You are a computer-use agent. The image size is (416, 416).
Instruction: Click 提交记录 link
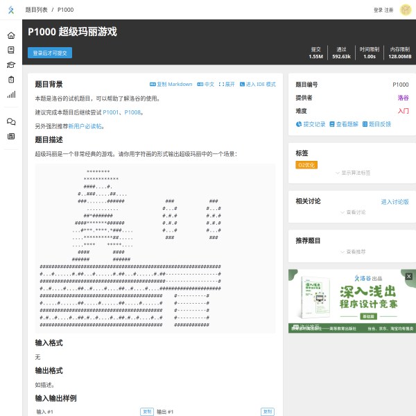(x=311, y=124)
